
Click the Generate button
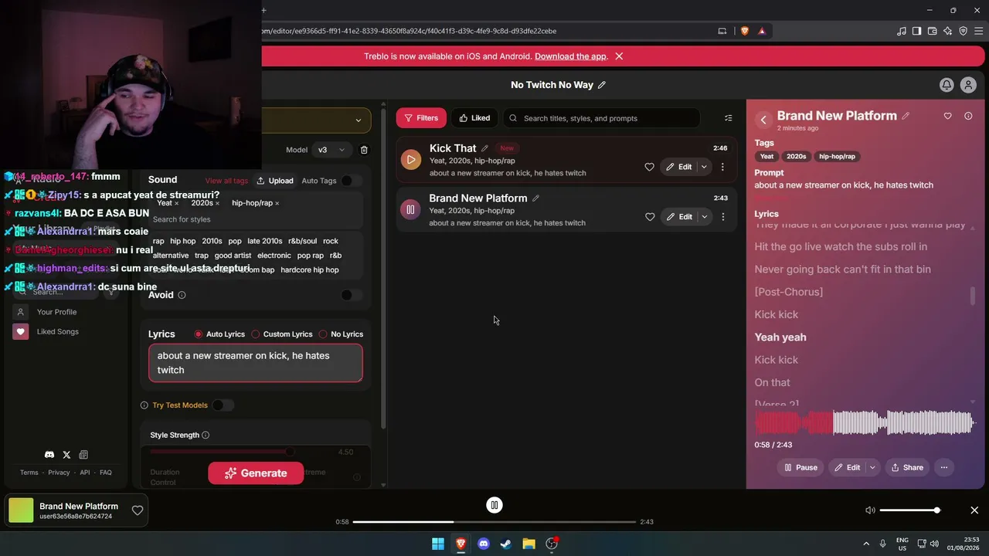[256, 473]
